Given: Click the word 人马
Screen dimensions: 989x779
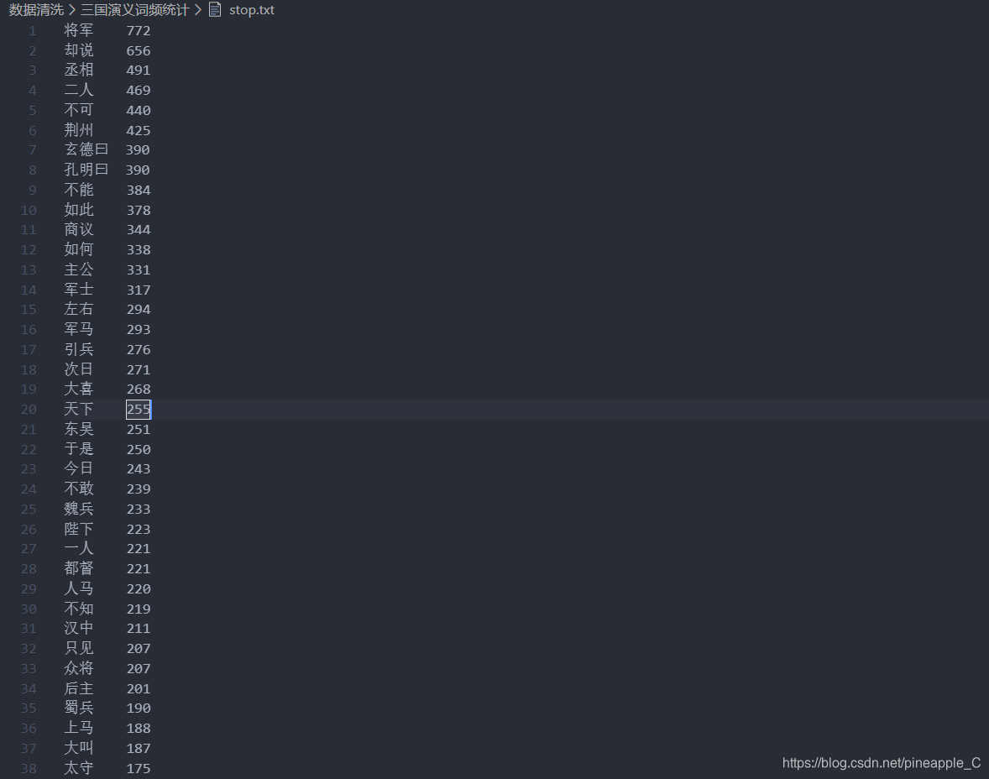Looking at the screenshot, I should [x=79, y=588].
